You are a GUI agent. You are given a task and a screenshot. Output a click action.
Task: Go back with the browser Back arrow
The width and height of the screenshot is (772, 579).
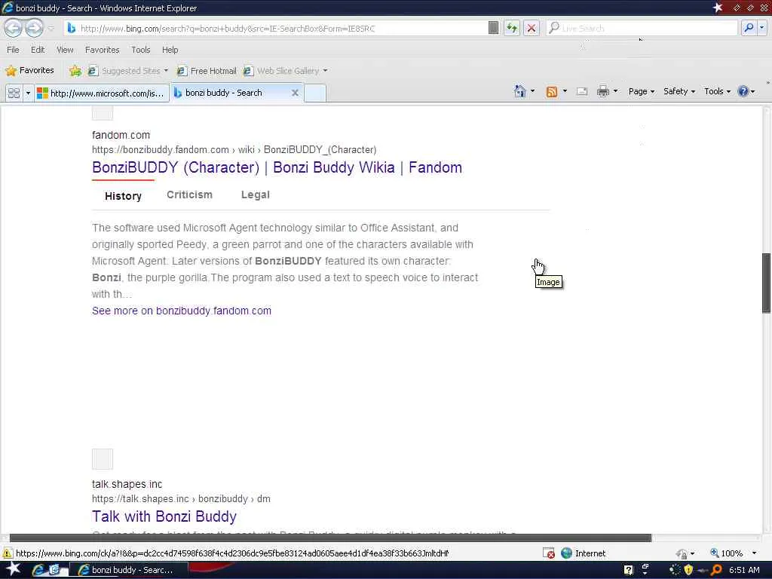point(14,28)
